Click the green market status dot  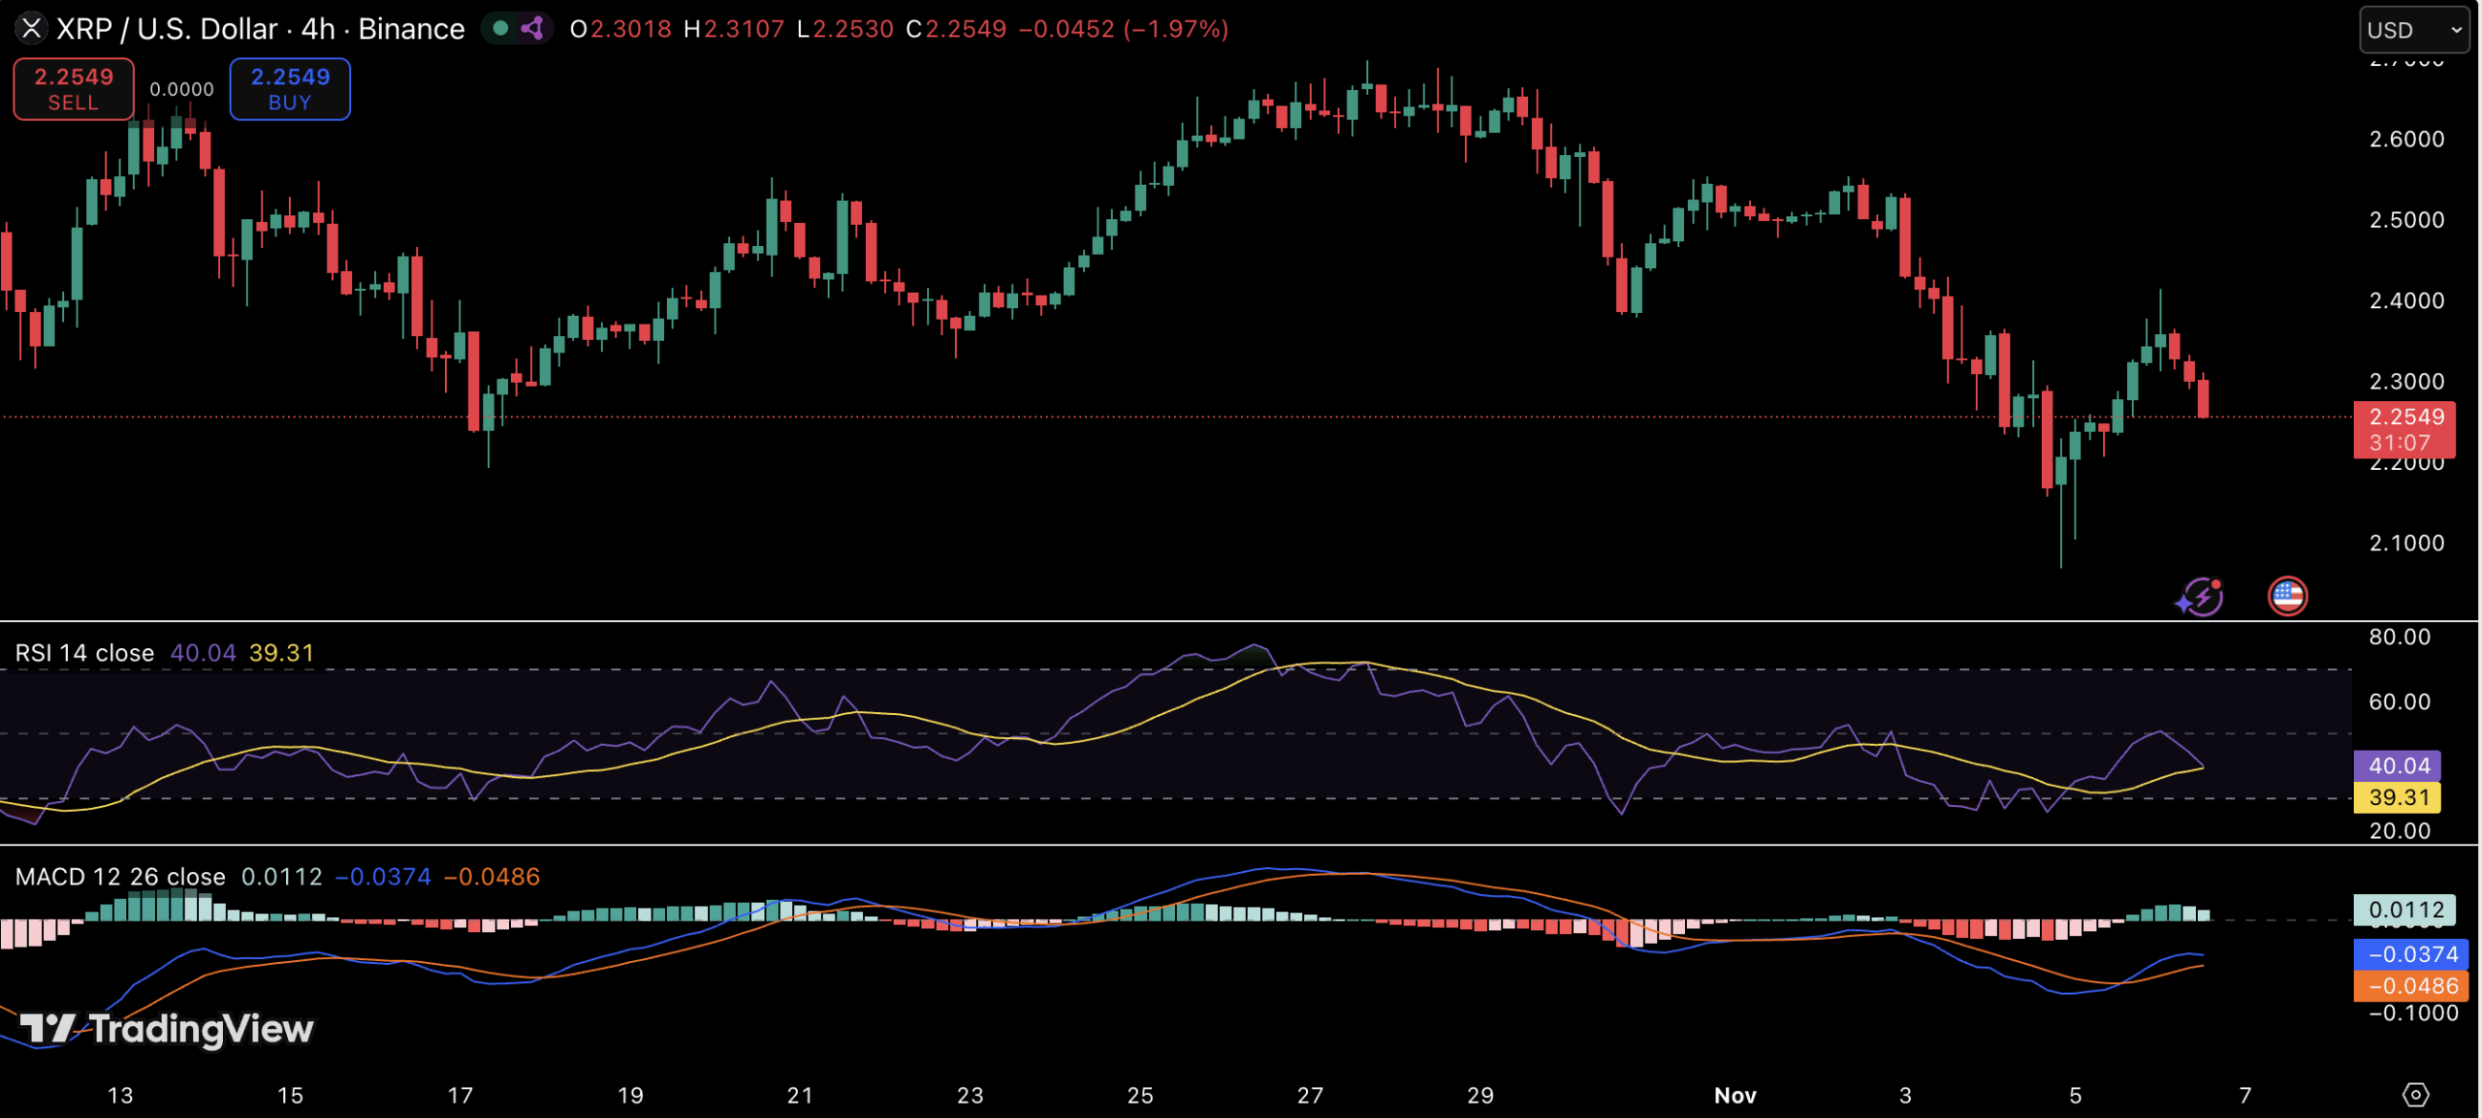[x=501, y=28]
